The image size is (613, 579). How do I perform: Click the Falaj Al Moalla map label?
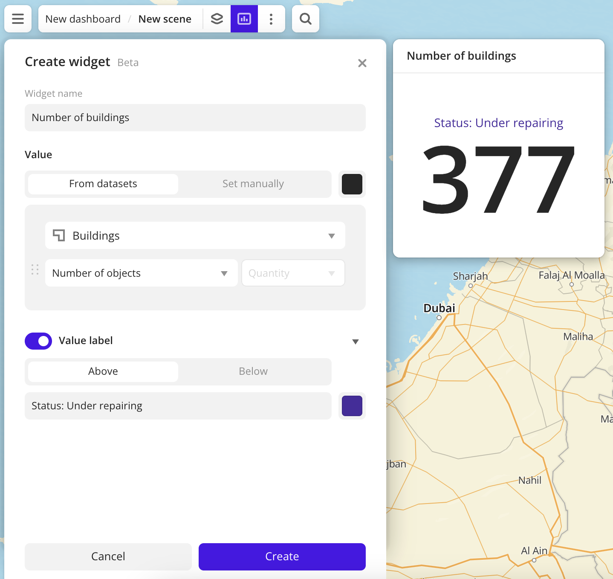tap(572, 275)
